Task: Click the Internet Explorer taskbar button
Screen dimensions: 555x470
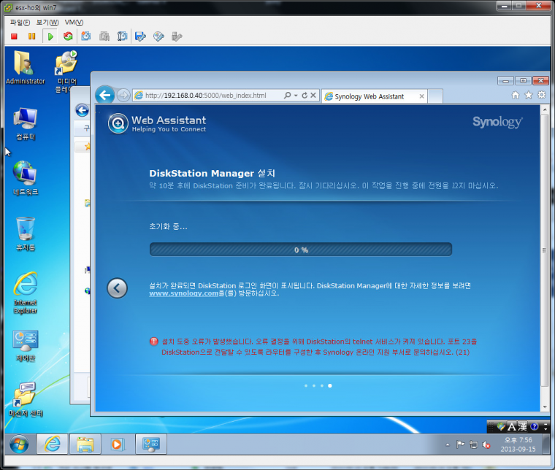Action: [53, 444]
